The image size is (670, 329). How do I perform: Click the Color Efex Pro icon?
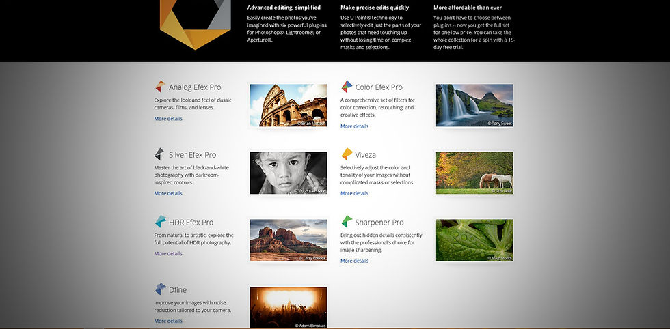pos(347,86)
